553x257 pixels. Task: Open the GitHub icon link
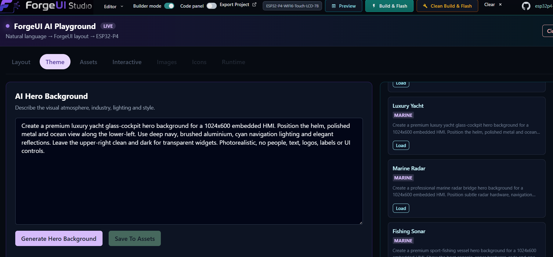point(526,6)
